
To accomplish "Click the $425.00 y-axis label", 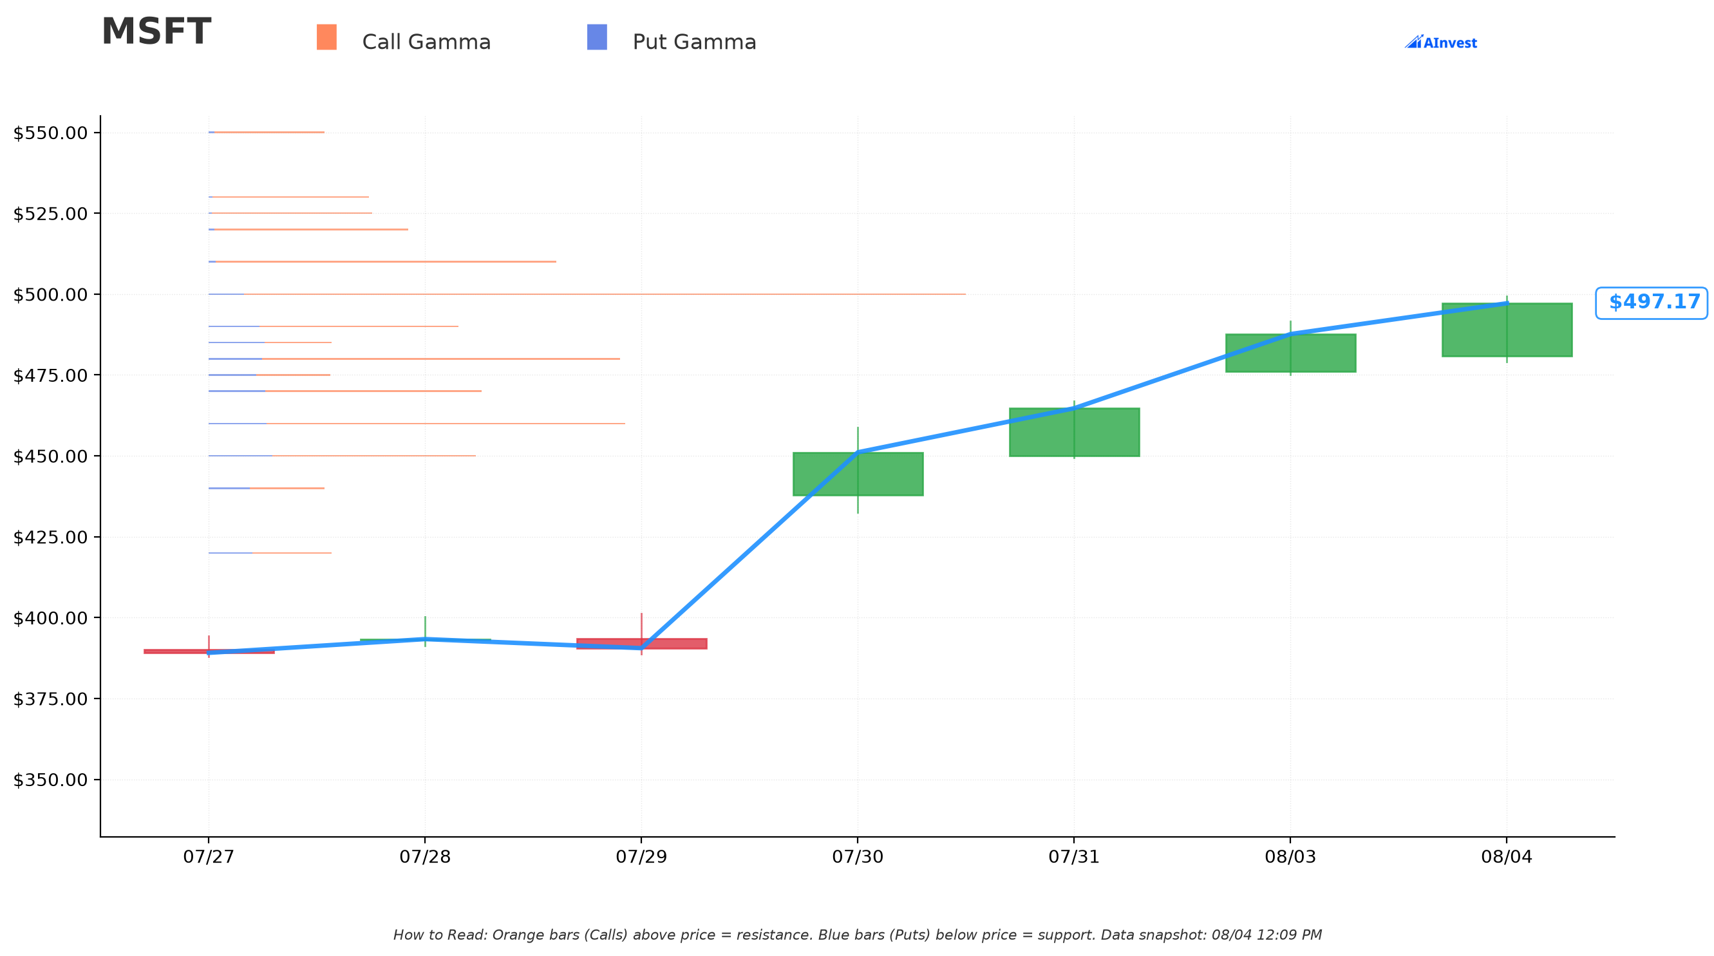I will click(51, 538).
